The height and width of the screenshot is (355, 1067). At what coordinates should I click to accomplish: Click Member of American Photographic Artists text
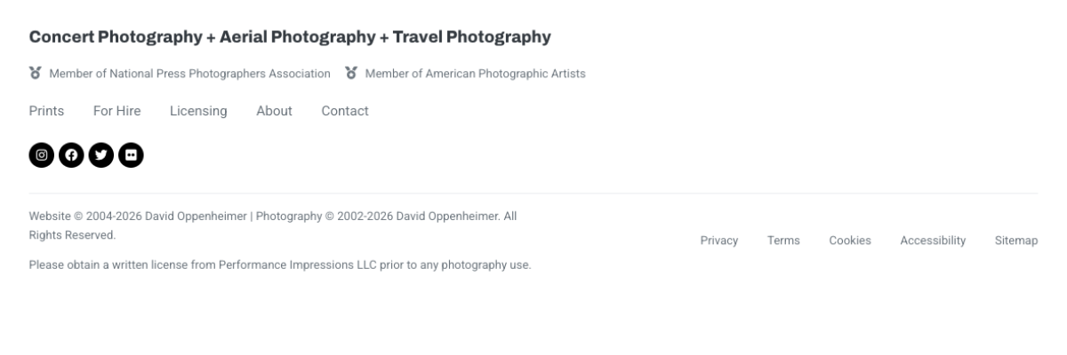tap(476, 73)
